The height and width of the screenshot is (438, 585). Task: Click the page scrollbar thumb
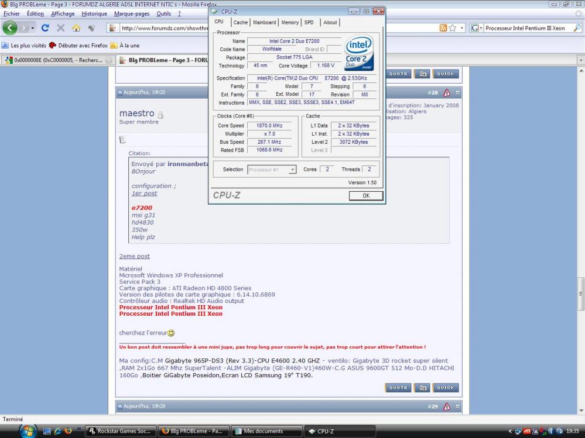tap(581, 294)
